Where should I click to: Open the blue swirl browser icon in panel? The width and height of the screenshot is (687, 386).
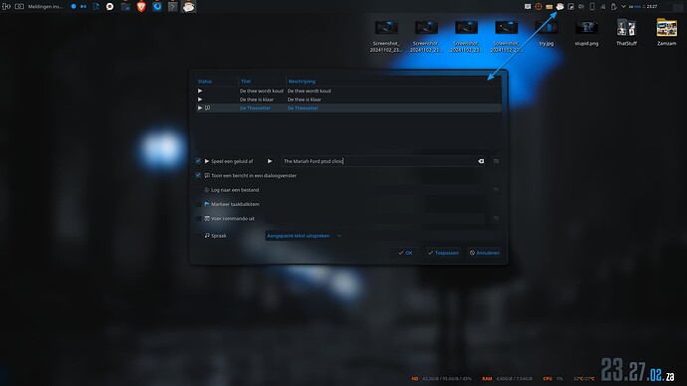click(157, 7)
